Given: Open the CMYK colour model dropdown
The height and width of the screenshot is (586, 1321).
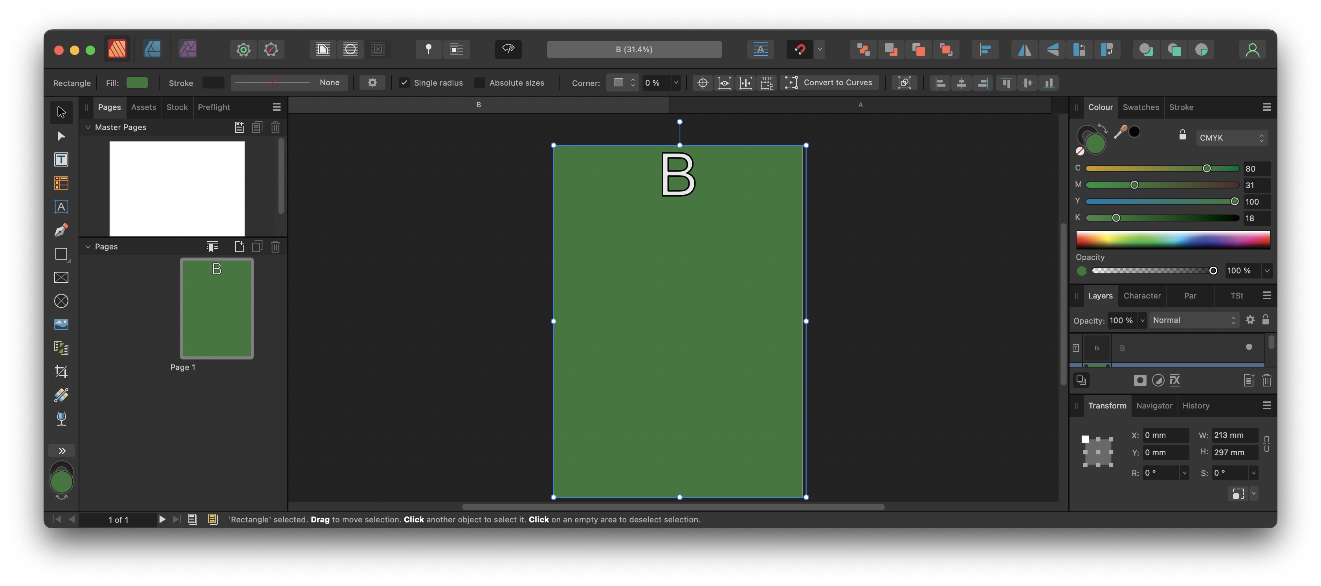Looking at the screenshot, I should point(1231,138).
